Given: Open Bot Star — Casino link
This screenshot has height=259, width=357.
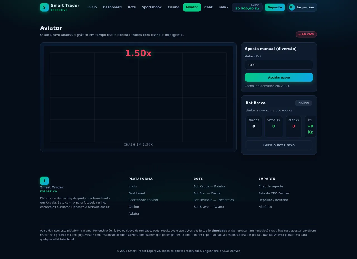Looking at the screenshot, I should click(207, 193).
